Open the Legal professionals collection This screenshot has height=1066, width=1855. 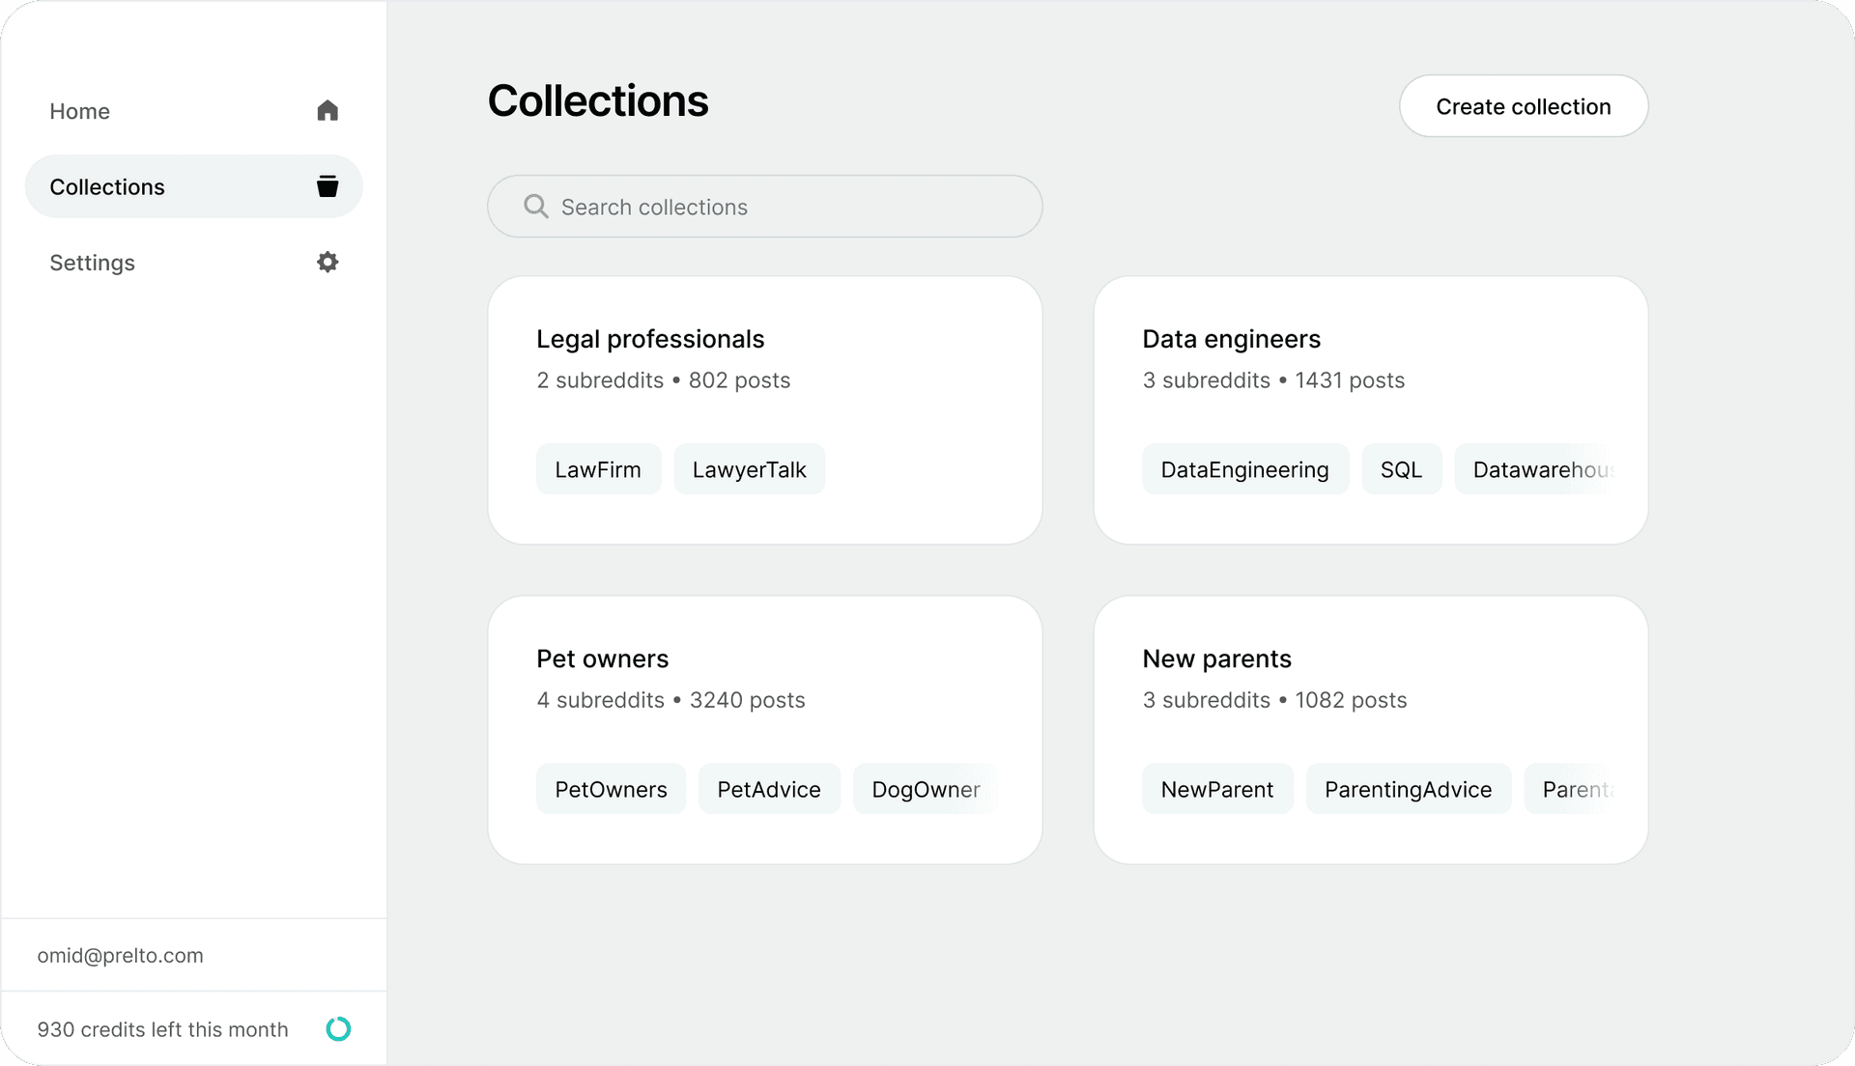click(x=650, y=339)
